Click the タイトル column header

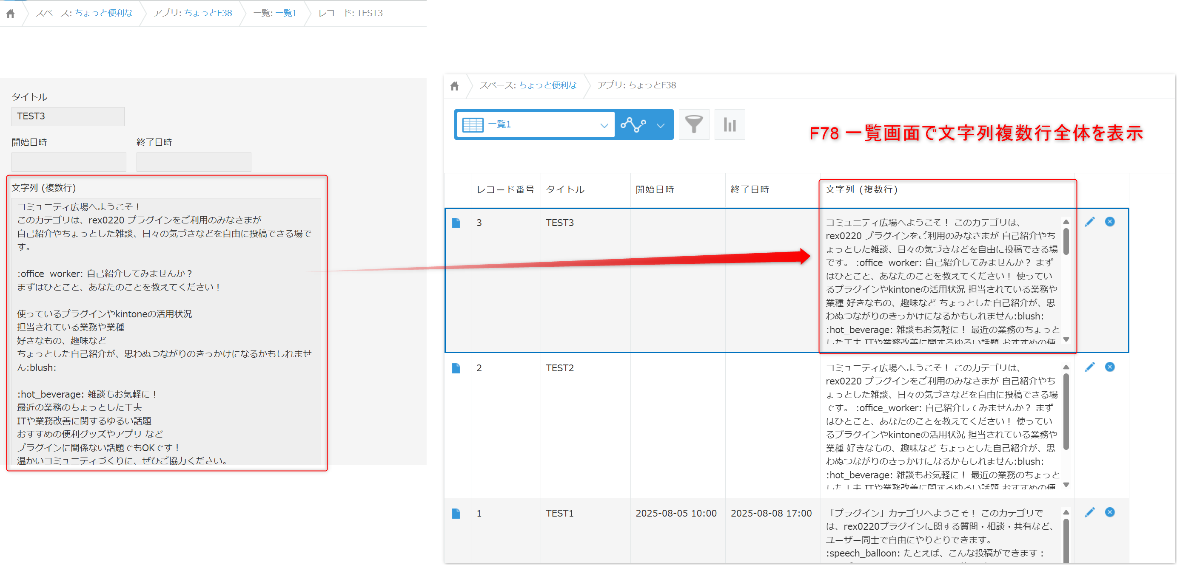coord(565,190)
